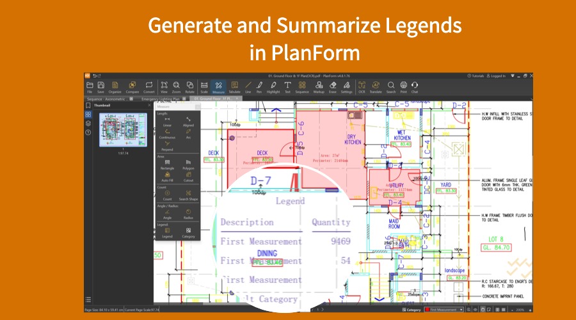576x320 pixels.
Task: Open the list icon at sidebar bottom
Action: coord(88,300)
